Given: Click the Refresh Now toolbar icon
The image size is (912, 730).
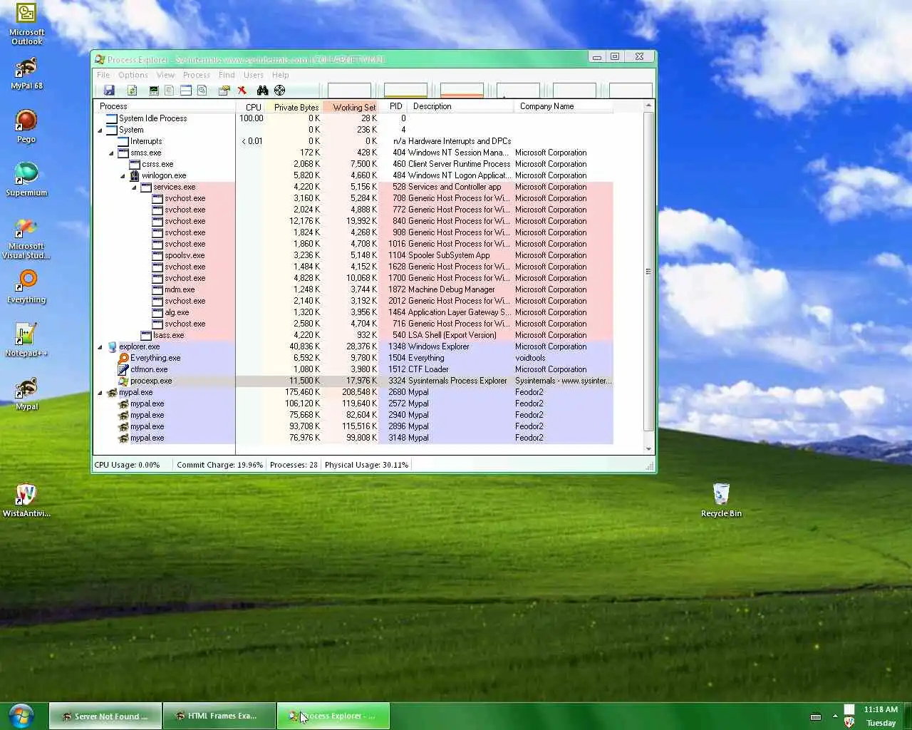Looking at the screenshot, I should click(x=132, y=91).
